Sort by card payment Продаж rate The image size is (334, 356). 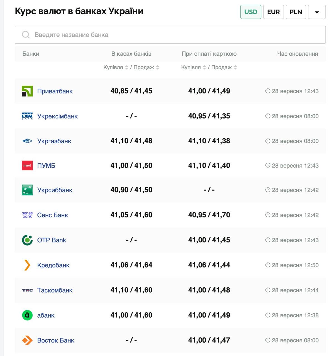tap(235, 67)
